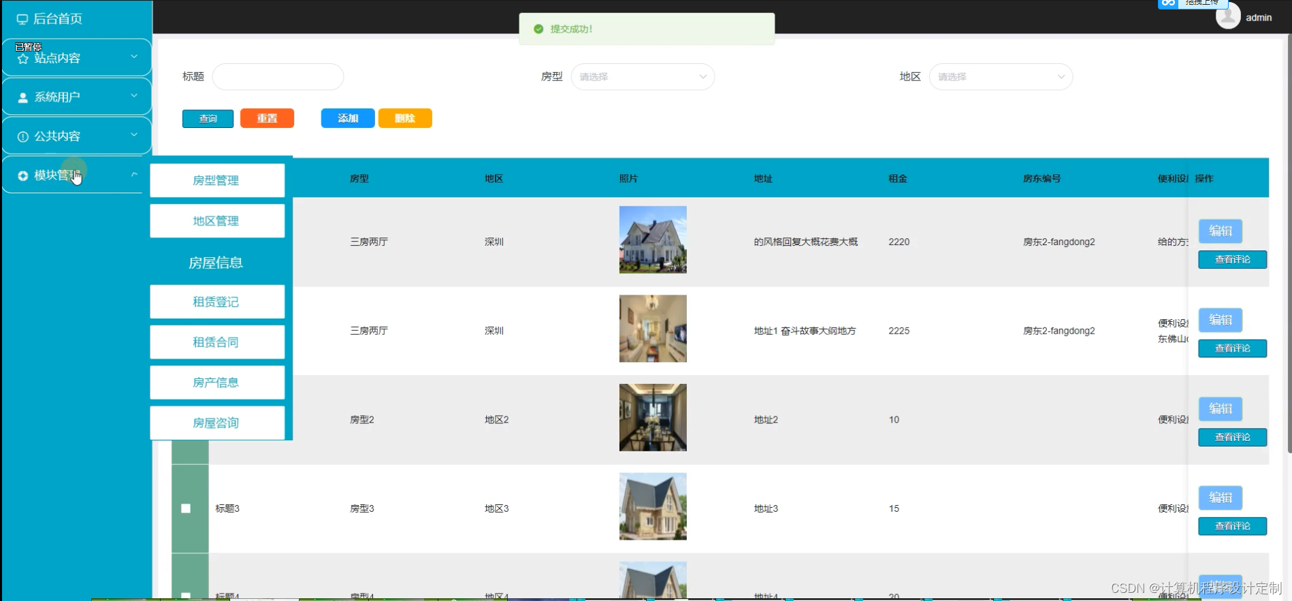Open the villa photo in 标题3 row

653,506
